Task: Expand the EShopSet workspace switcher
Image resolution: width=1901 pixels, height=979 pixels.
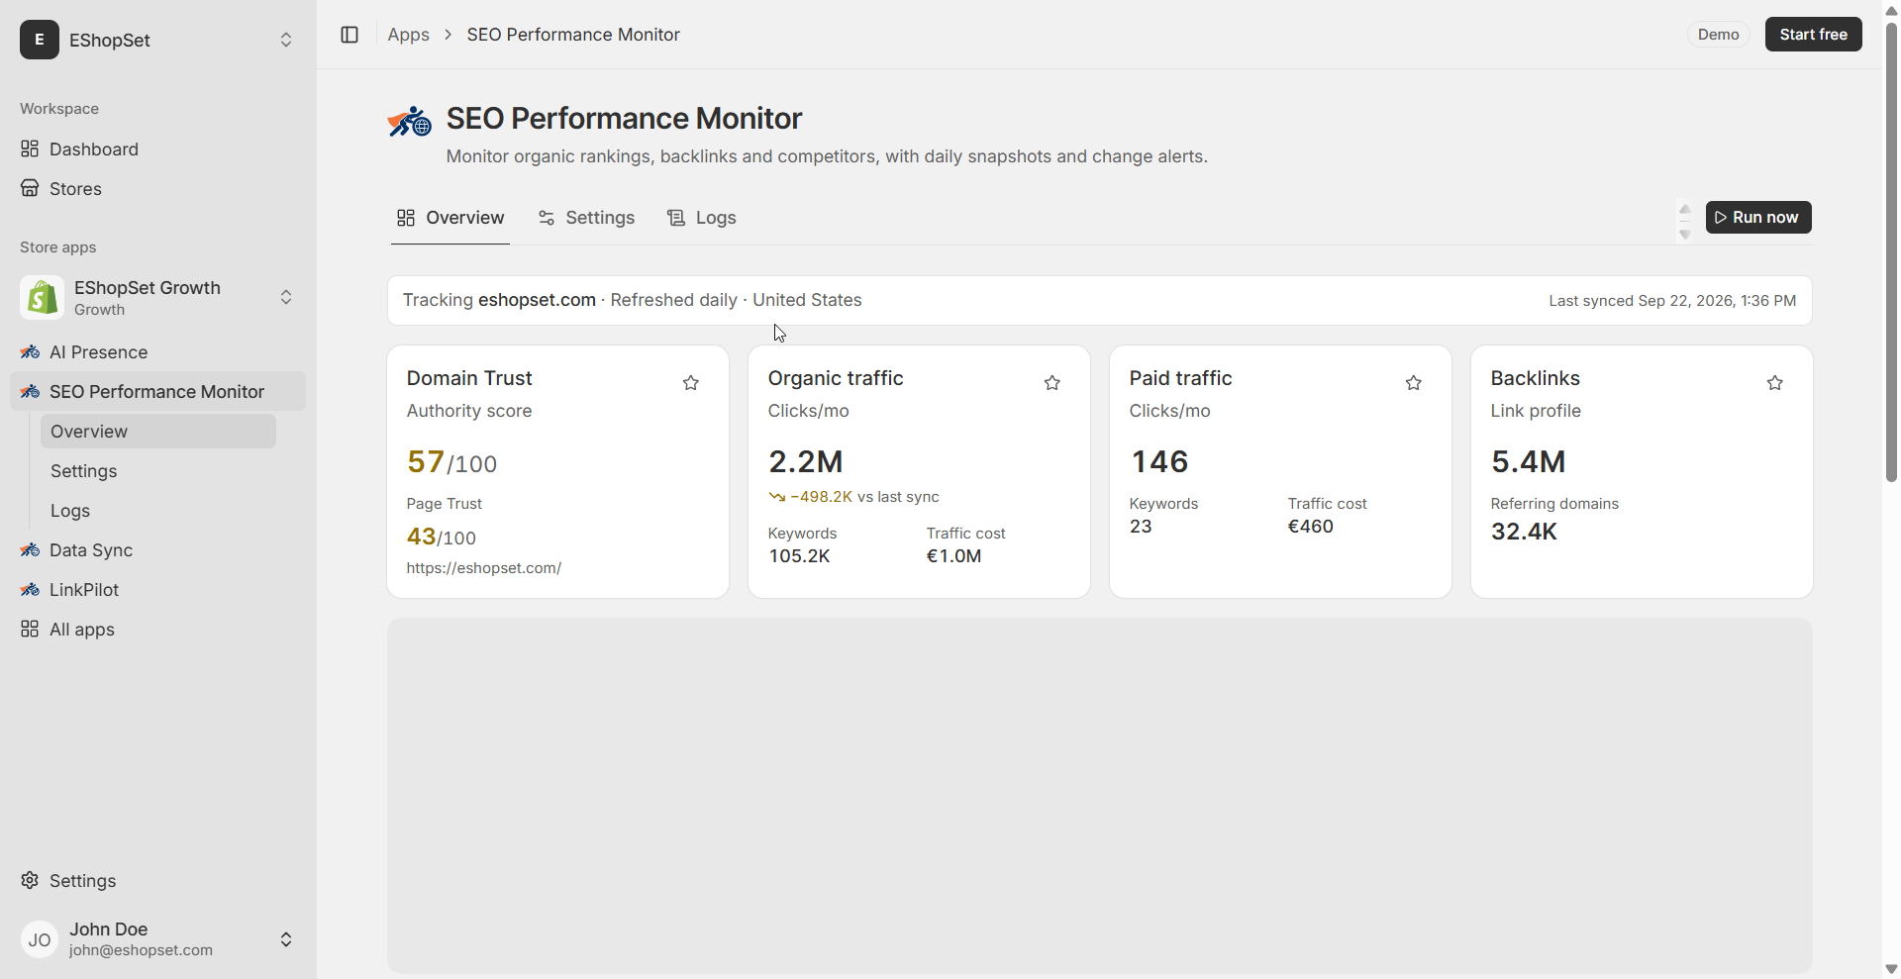Action: click(286, 40)
